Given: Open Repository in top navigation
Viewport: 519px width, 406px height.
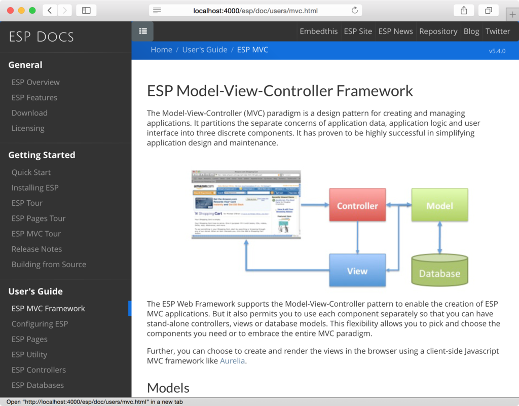Looking at the screenshot, I should point(438,31).
